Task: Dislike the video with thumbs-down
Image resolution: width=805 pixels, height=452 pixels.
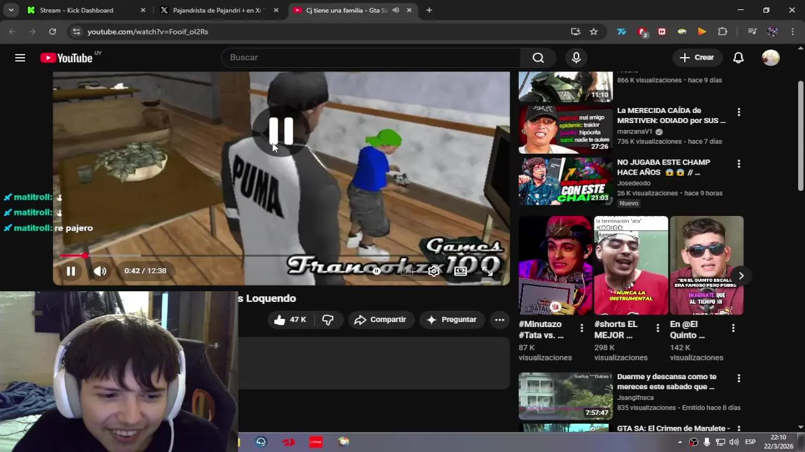Action: click(x=328, y=320)
